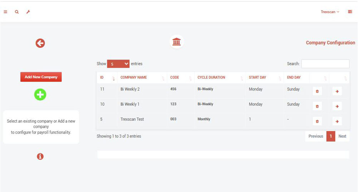The image size is (358, 192).
Task: Focus the Search input field
Action: click(325, 64)
